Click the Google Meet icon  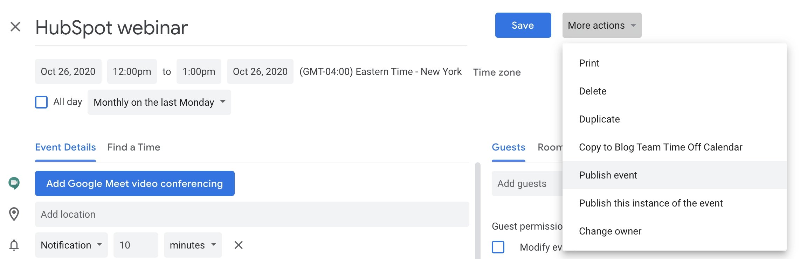pyautogui.click(x=14, y=183)
